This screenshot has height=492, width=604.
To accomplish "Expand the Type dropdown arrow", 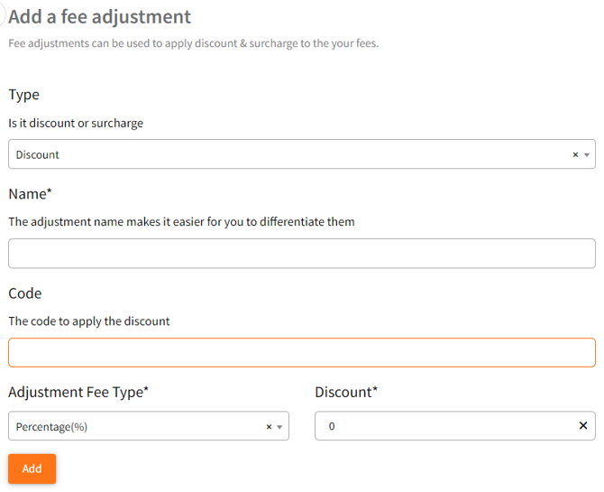I will click(x=587, y=154).
